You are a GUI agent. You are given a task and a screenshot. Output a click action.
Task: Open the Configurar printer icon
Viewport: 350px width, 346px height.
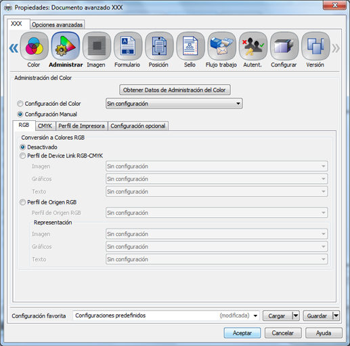284,46
